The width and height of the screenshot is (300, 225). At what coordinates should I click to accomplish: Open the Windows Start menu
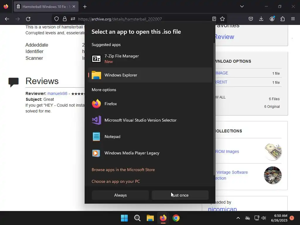pyautogui.click(x=124, y=218)
